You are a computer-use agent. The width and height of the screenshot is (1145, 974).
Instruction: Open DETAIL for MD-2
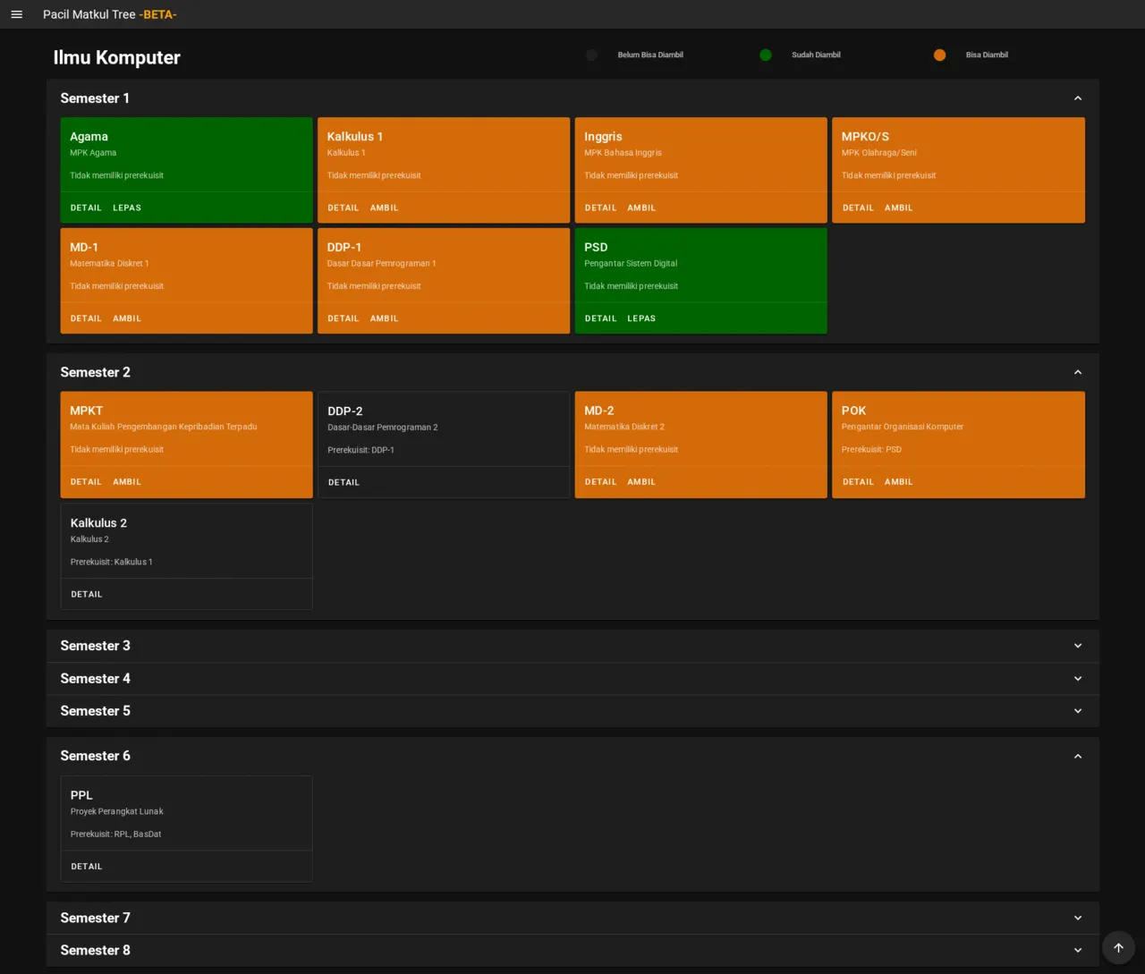pyautogui.click(x=600, y=482)
